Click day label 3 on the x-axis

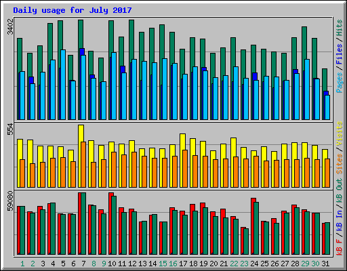tap(43, 264)
